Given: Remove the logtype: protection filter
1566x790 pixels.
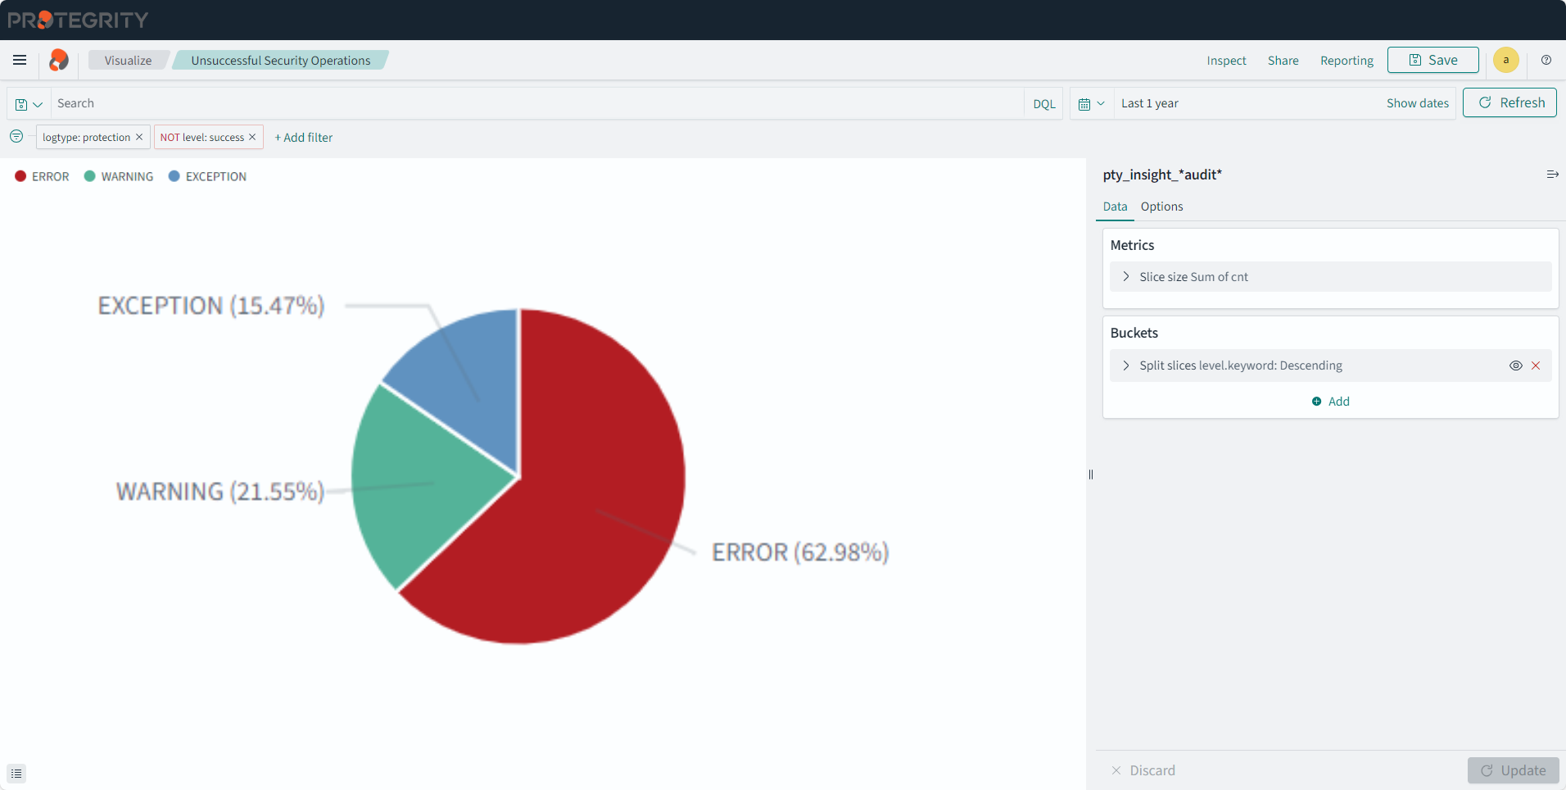Looking at the screenshot, I should click(x=139, y=137).
